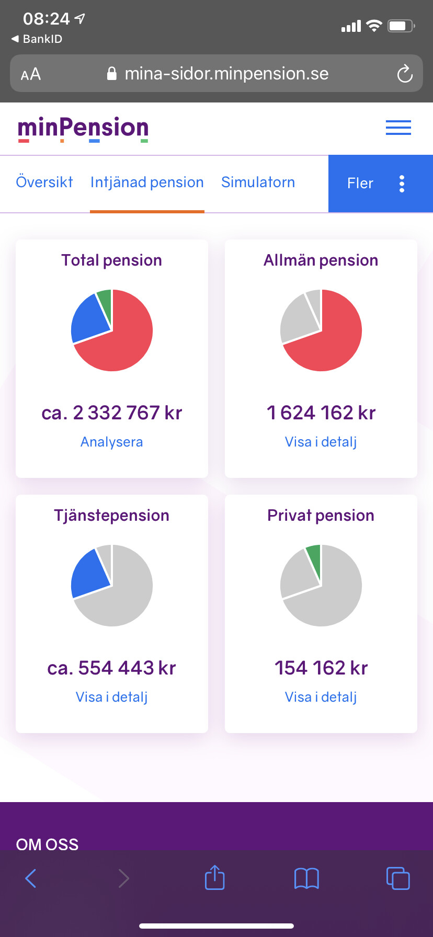433x937 pixels.
Task: Tap the Safari share icon
Action: tap(214, 878)
